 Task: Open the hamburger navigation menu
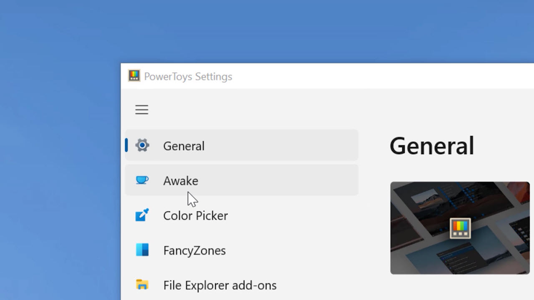point(141,110)
